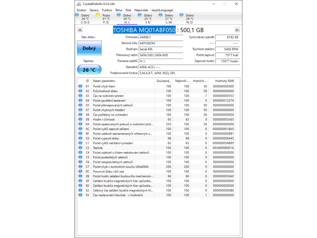Click status icon for Počet spuštění/zastavení

pos(80,101)
